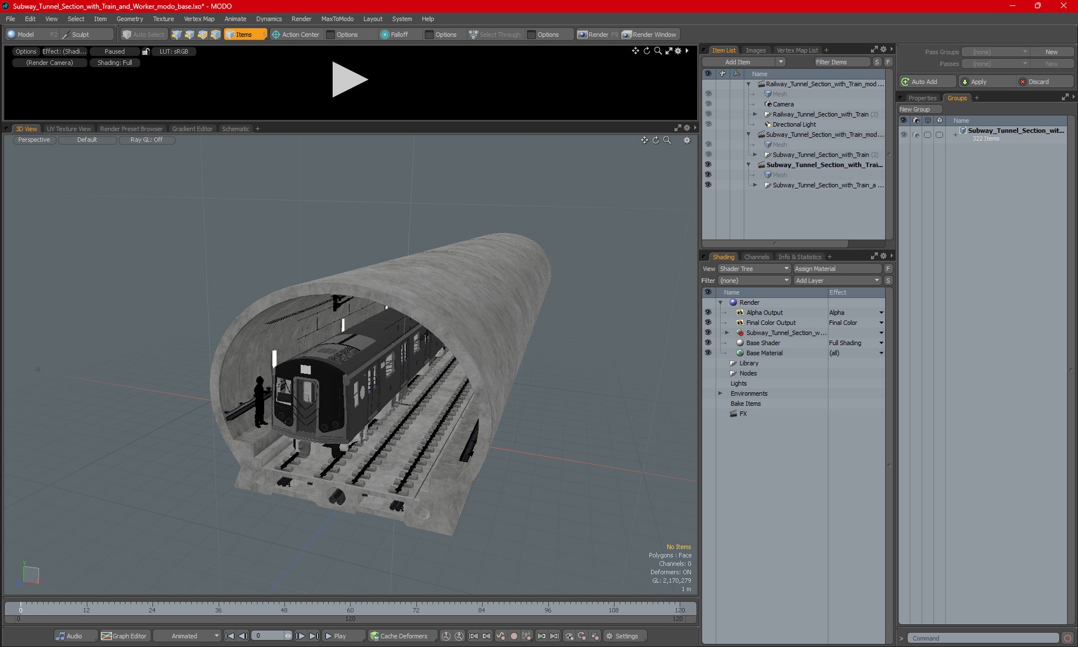Screen dimensions: 1078x647
Task: Toggle preview lock icon beside Paused
Action: pyautogui.click(x=146, y=52)
